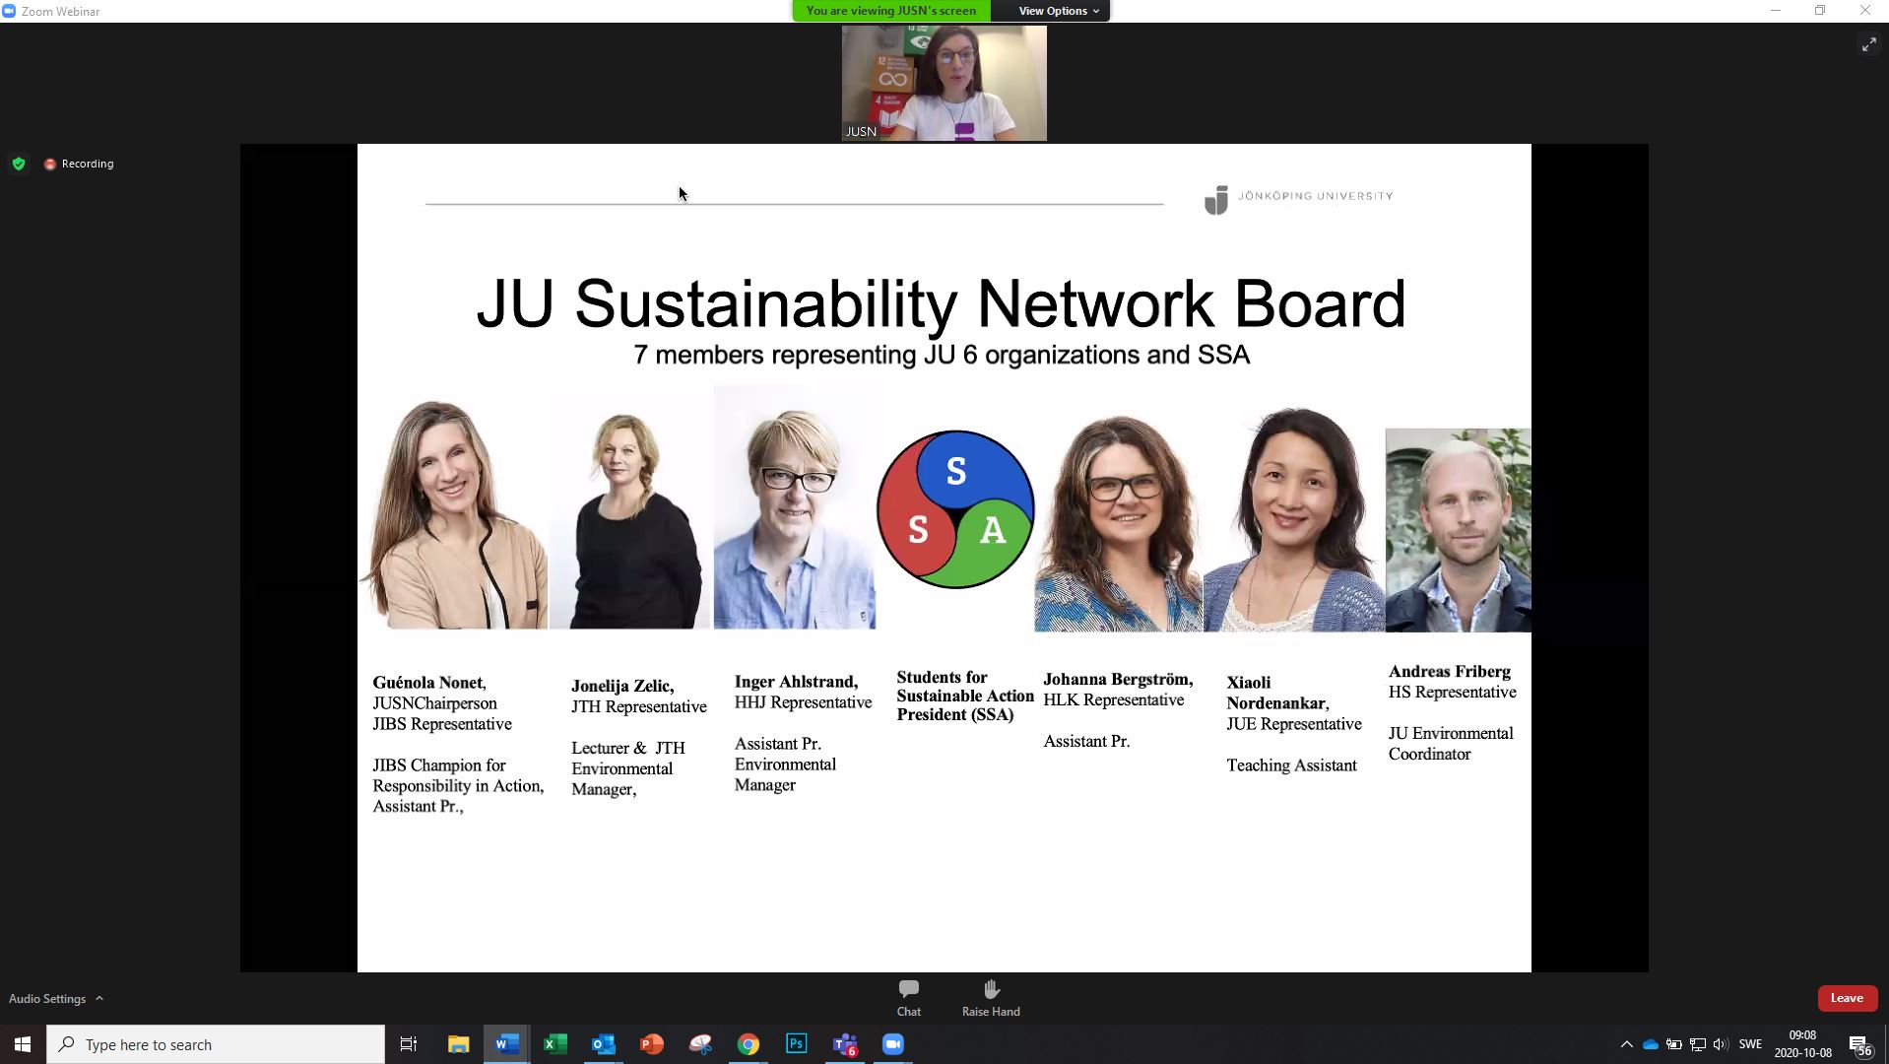Screen dimensions: 1889x1064
Task: Open PowerPoint from the taskbar
Action: pyautogui.click(x=651, y=1044)
